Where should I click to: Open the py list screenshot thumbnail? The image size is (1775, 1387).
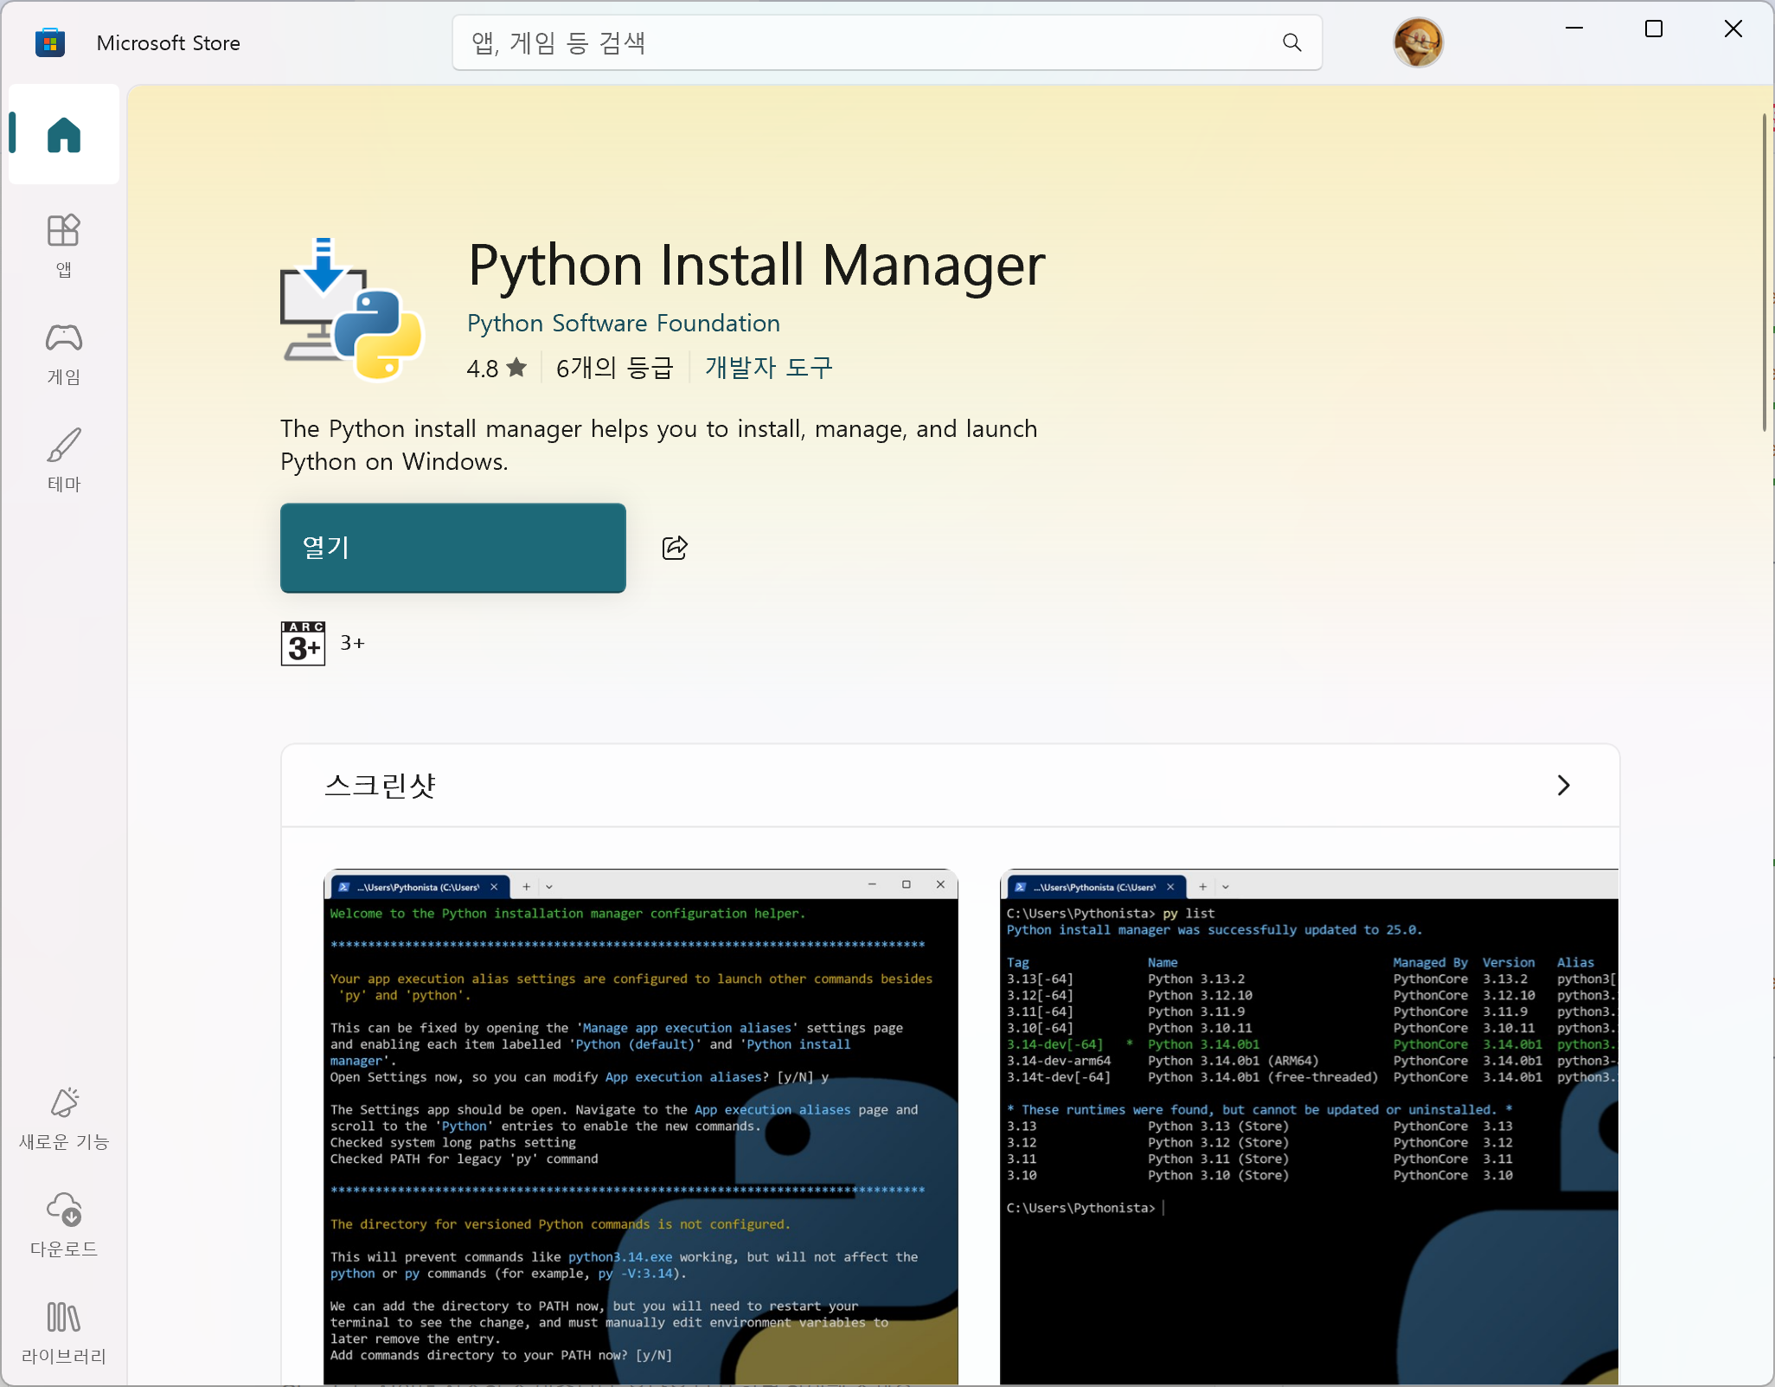point(1309,1127)
